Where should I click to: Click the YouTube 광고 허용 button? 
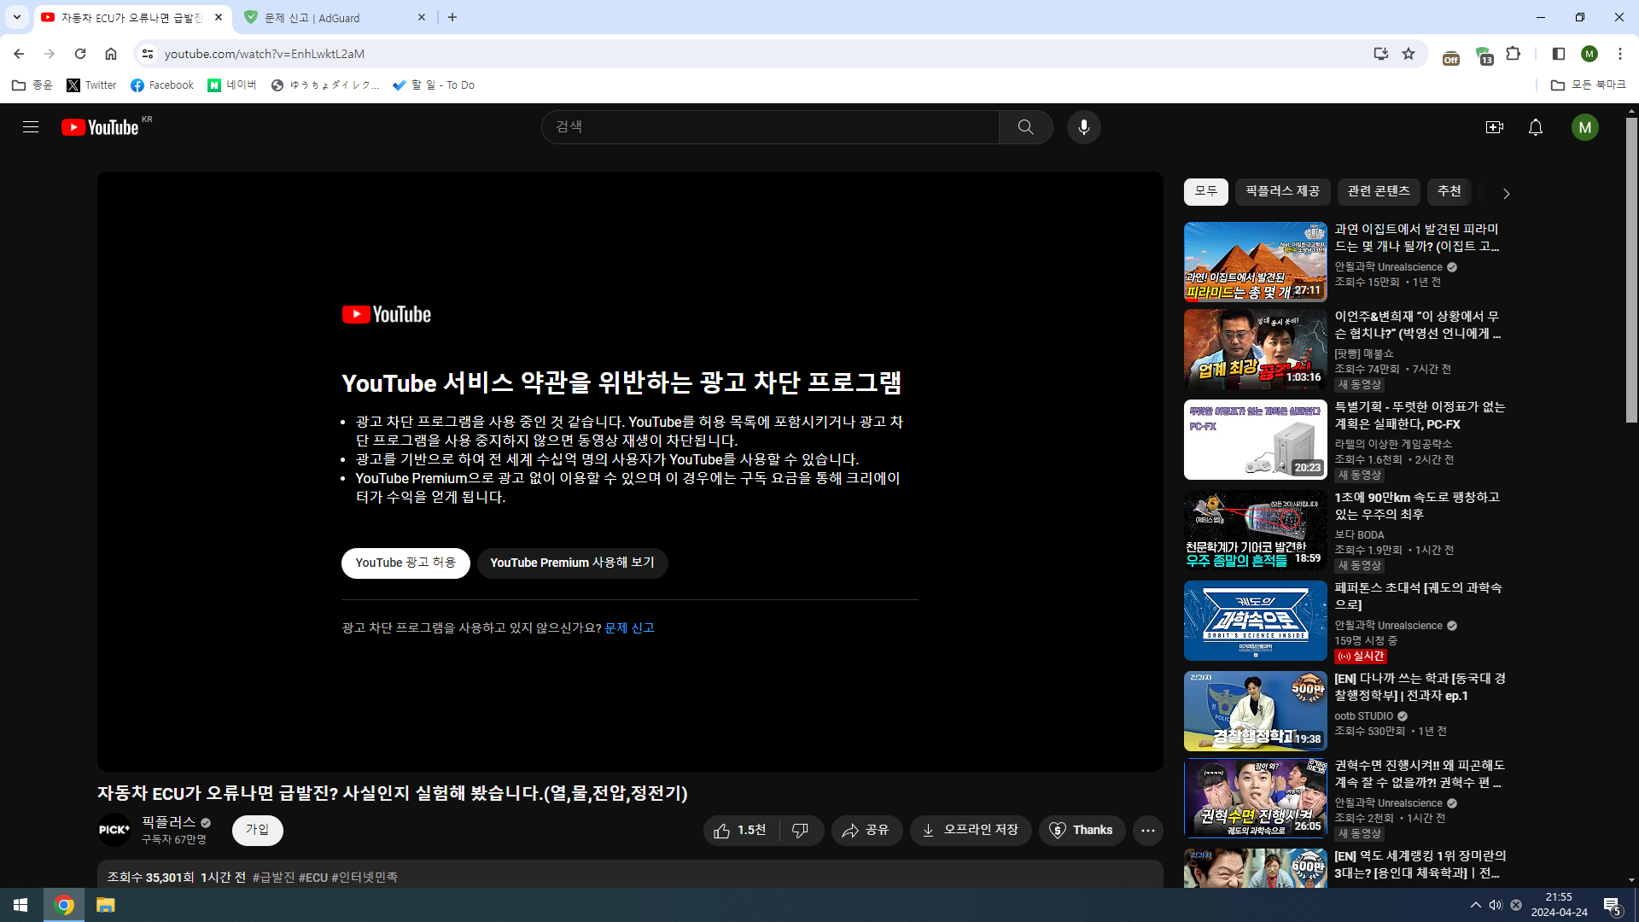(x=405, y=563)
